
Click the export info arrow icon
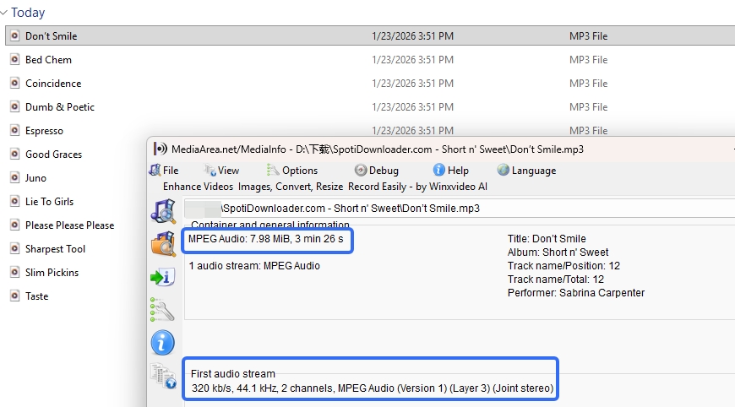point(163,277)
